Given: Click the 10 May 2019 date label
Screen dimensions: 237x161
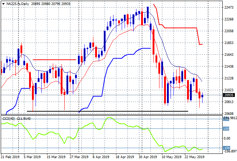Looking at the screenshot, I should 171,157.
